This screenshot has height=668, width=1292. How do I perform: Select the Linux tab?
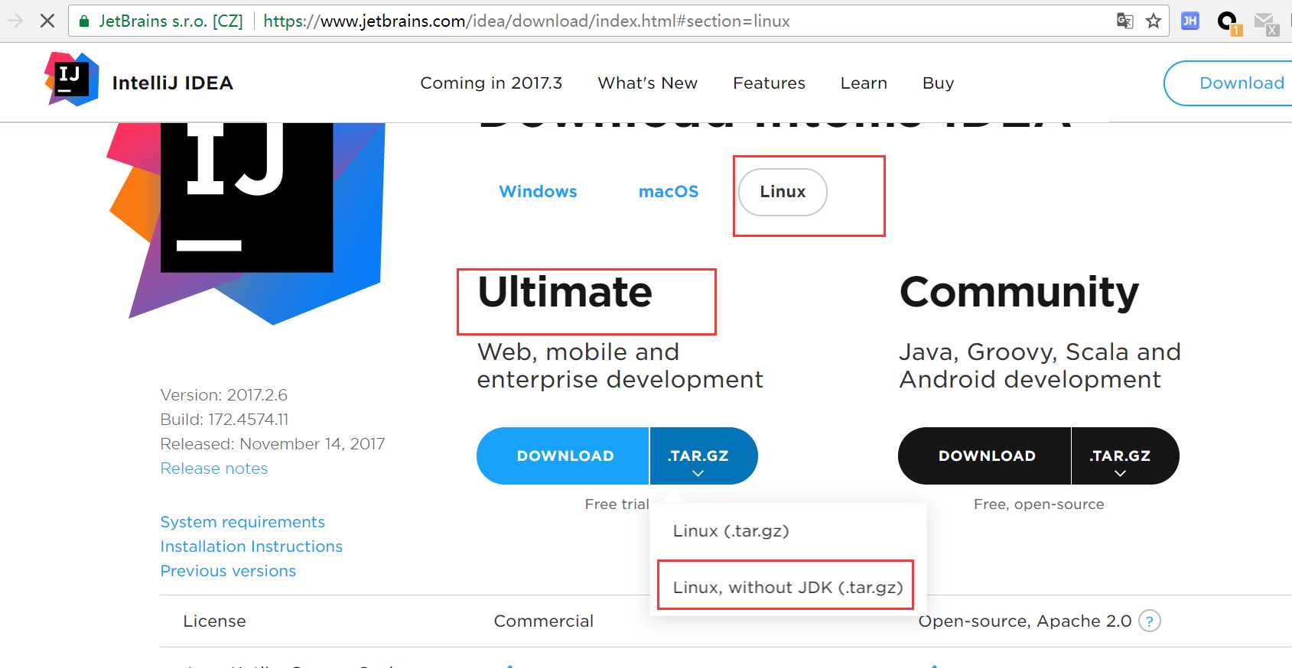point(783,192)
